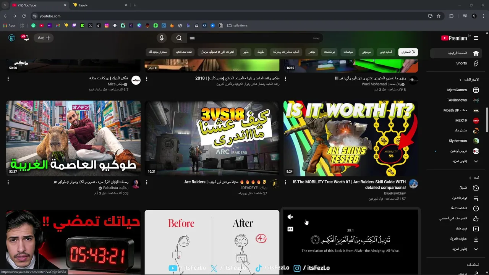Open the Slytherman subscription channel
The image size is (489, 275).
tap(455, 141)
